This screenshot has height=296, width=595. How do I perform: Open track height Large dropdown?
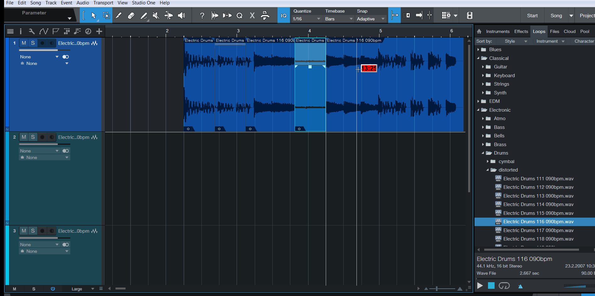(x=83, y=289)
